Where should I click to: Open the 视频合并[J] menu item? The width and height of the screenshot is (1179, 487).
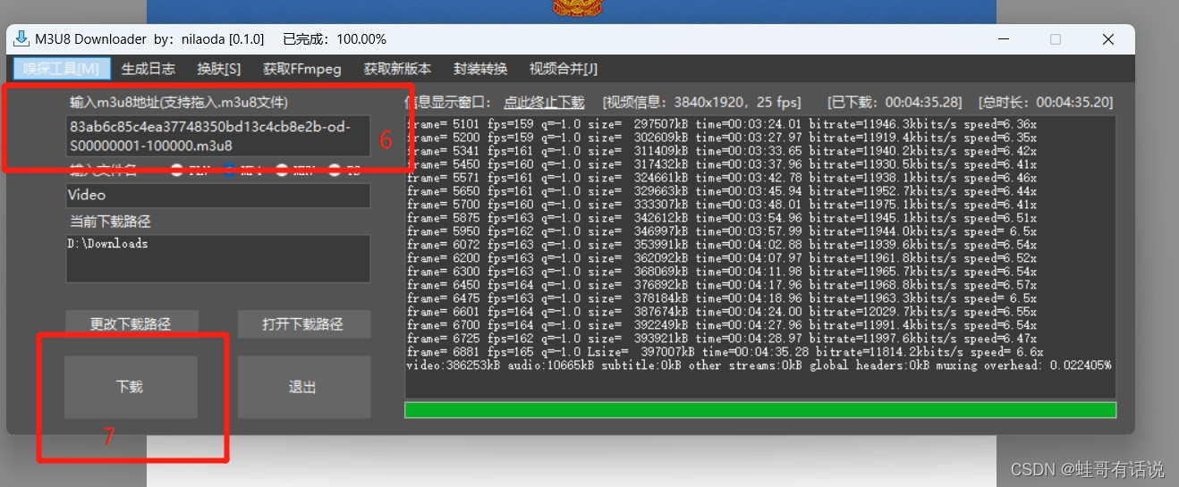[564, 69]
